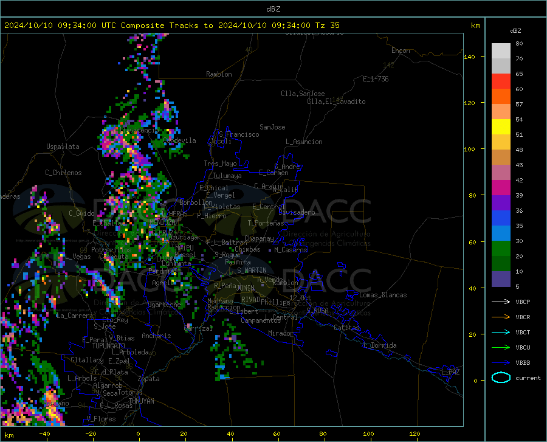The height and width of the screenshot is (442, 547).
Task: Click the 'dBZ' title at top center
Action: tap(273, 9)
